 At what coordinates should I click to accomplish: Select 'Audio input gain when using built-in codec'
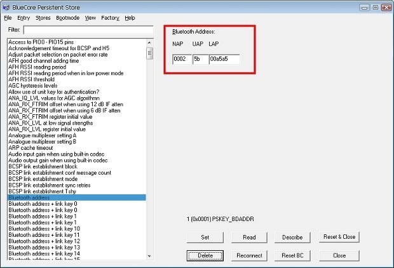[x=77, y=154]
